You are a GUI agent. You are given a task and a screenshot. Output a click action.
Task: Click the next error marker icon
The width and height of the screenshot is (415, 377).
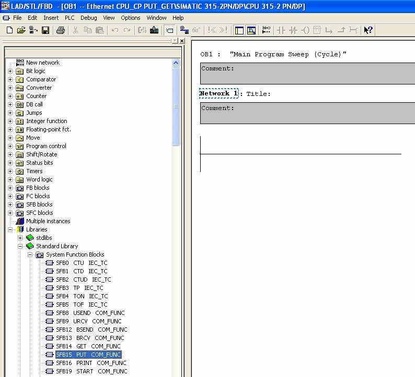pyautogui.click(x=223, y=30)
